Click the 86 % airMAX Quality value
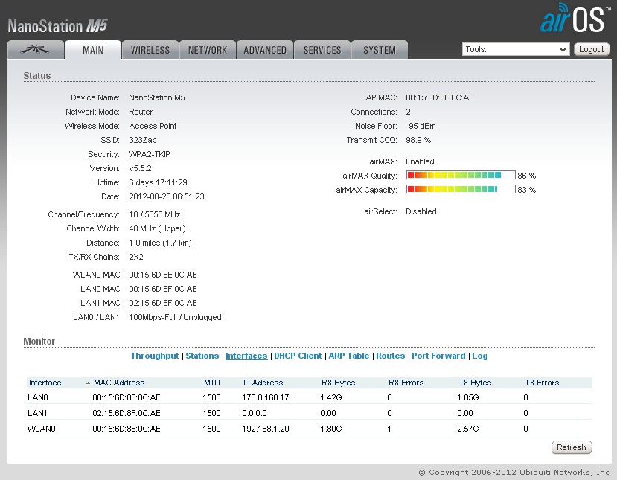This screenshot has width=617, height=480. coord(527,176)
